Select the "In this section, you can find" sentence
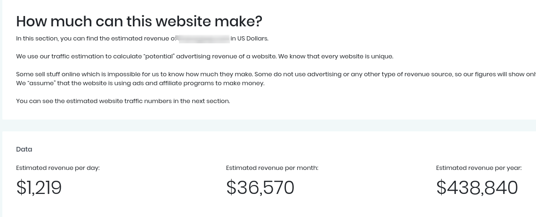536x217 pixels. pos(142,39)
